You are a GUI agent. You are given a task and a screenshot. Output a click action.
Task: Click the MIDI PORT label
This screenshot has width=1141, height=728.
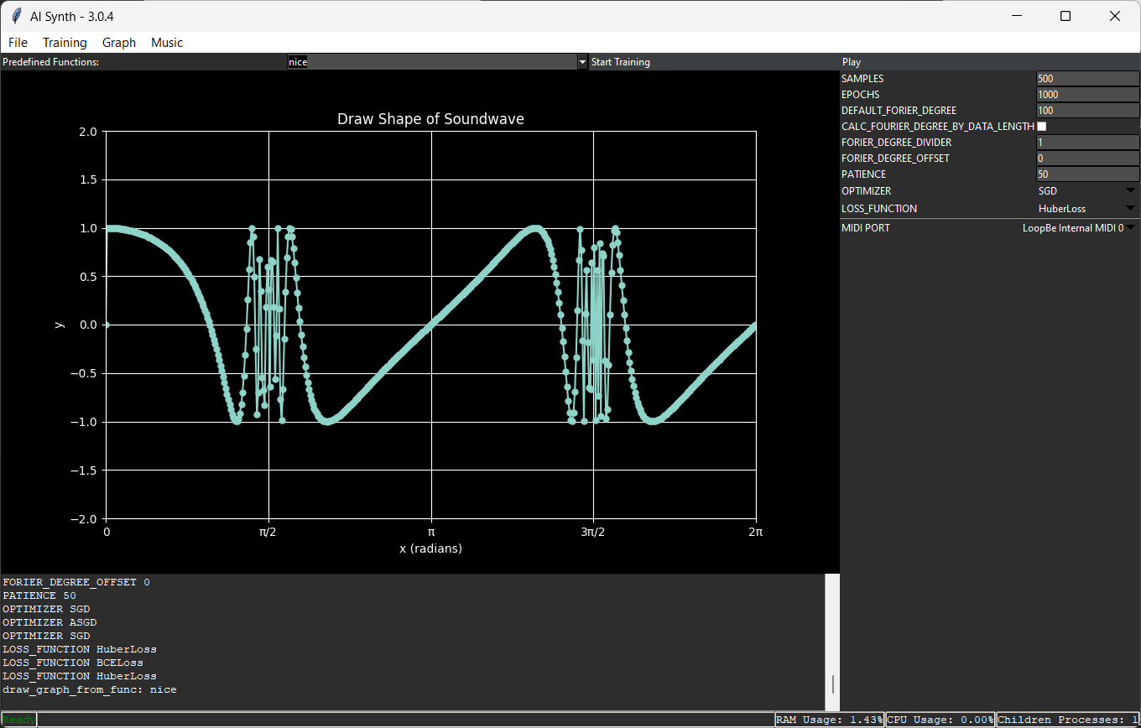[x=866, y=228]
